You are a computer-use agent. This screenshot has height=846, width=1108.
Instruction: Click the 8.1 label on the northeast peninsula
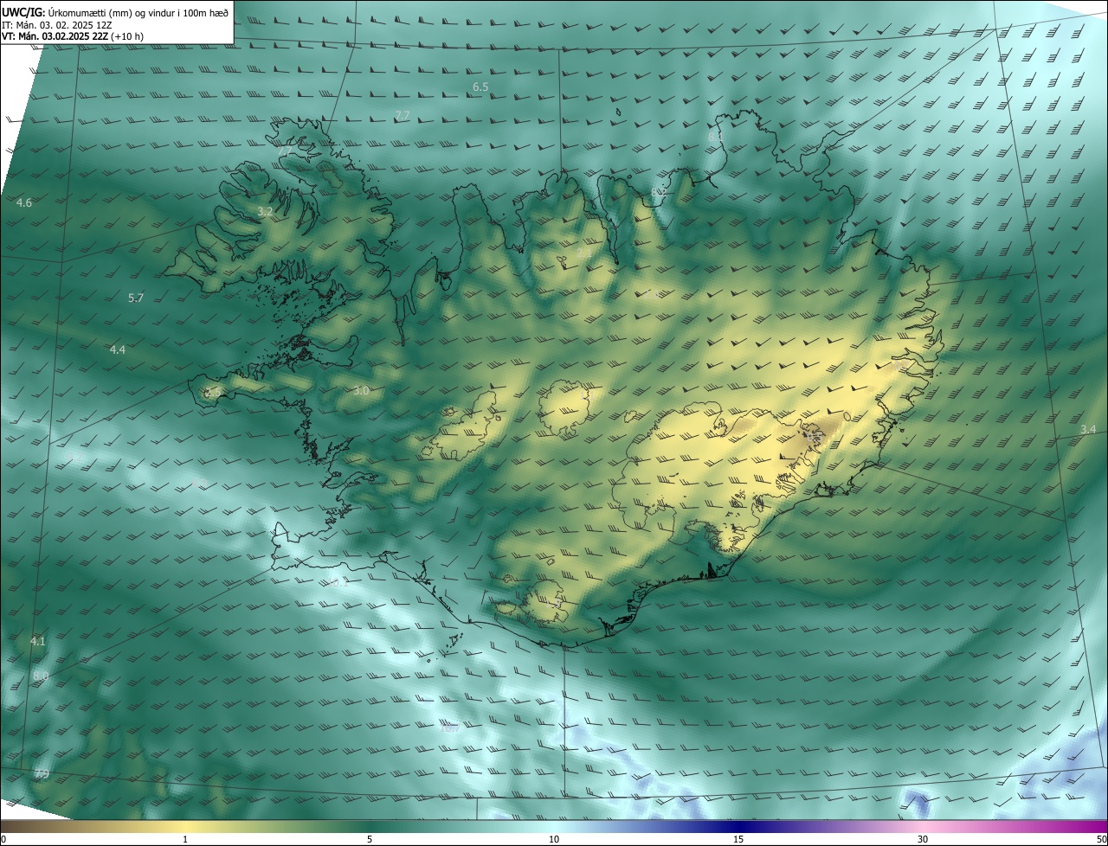[x=715, y=137]
